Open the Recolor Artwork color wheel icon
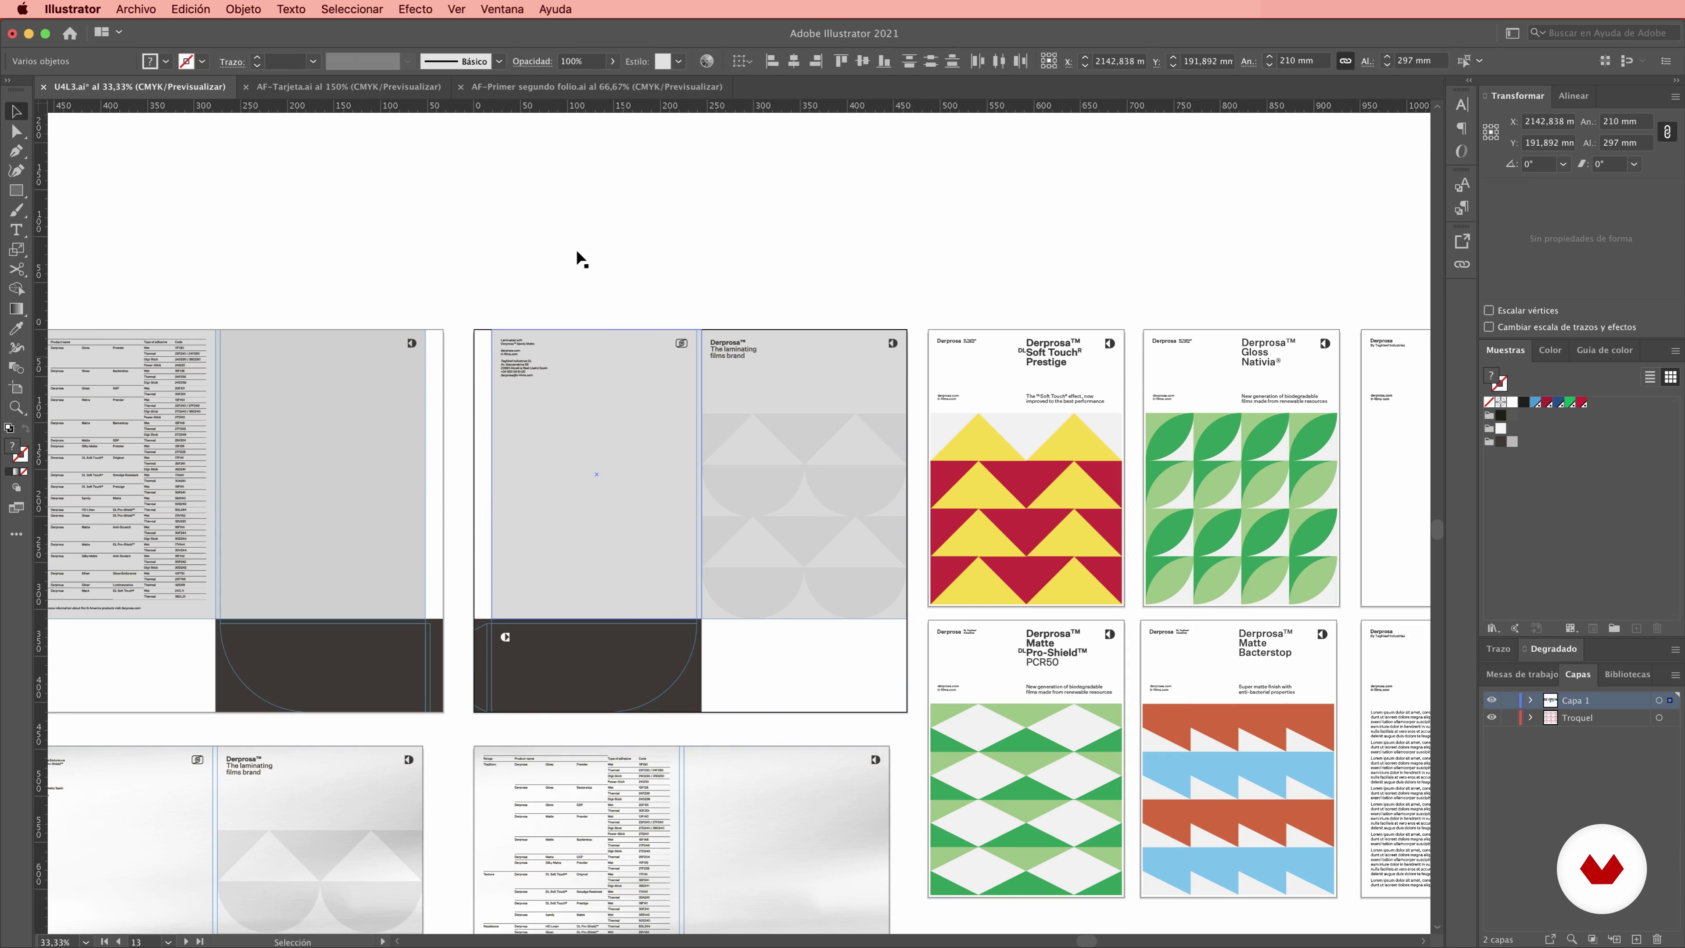1685x948 pixels. click(706, 61)
